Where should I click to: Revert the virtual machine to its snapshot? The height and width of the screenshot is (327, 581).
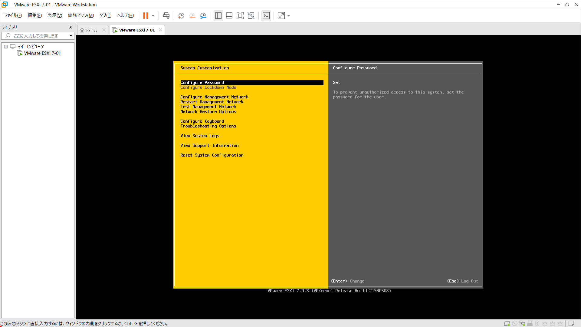coord(192,15)
